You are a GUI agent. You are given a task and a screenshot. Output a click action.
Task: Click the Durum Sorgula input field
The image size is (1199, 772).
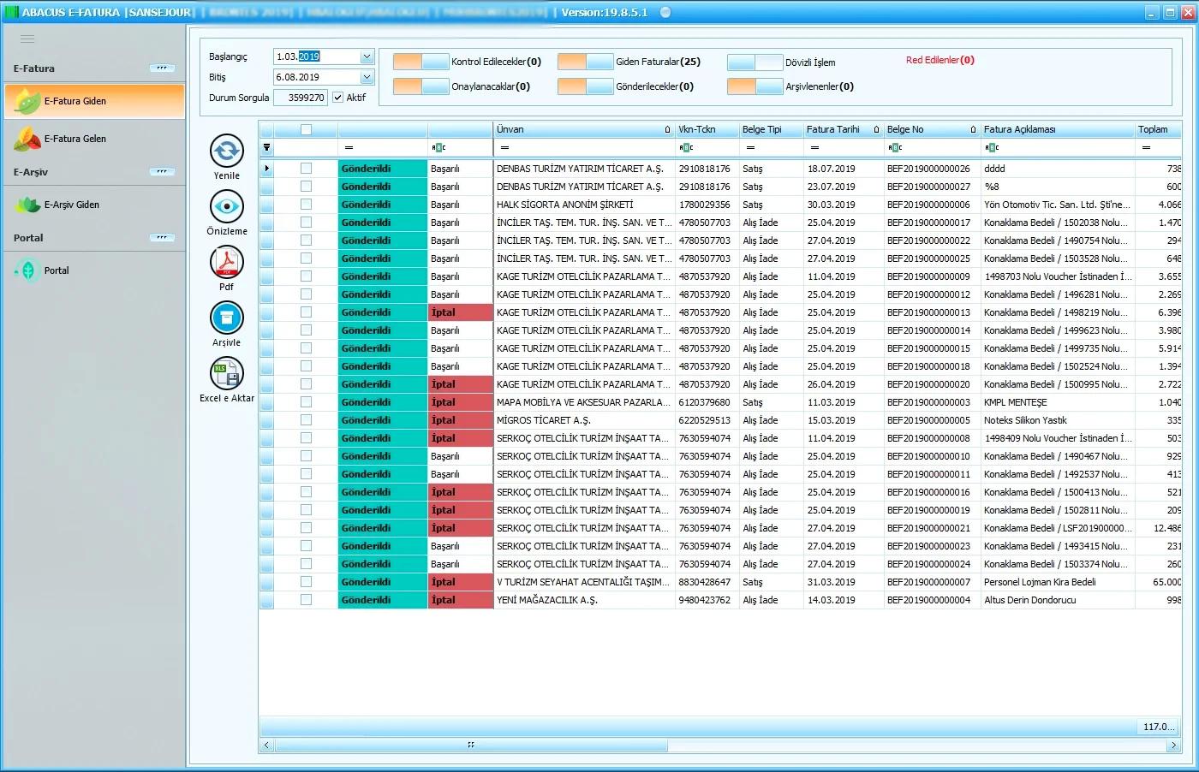pos(300,98)
